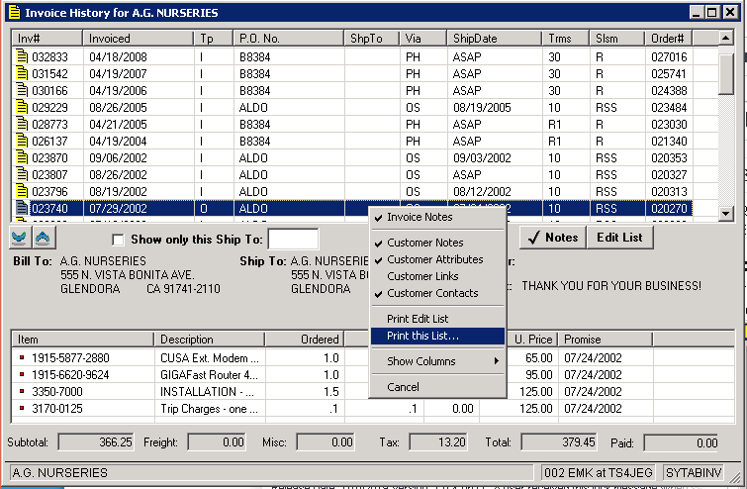Click the Promise column header
The width and height of the screenshot is (747, 489).
(606, 340)
